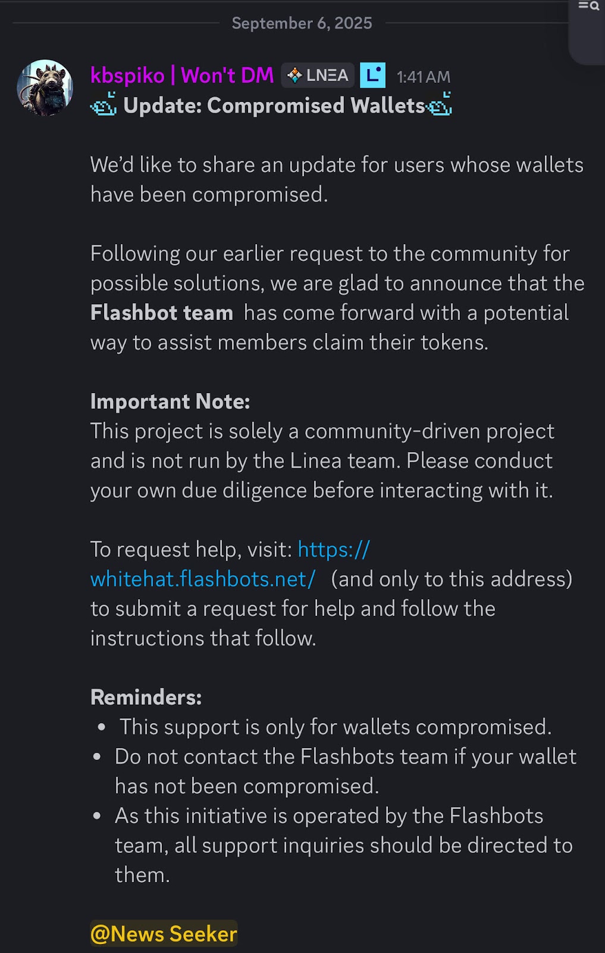Open the search members icon at top
The image size is (605, 953).
[588, 6]
